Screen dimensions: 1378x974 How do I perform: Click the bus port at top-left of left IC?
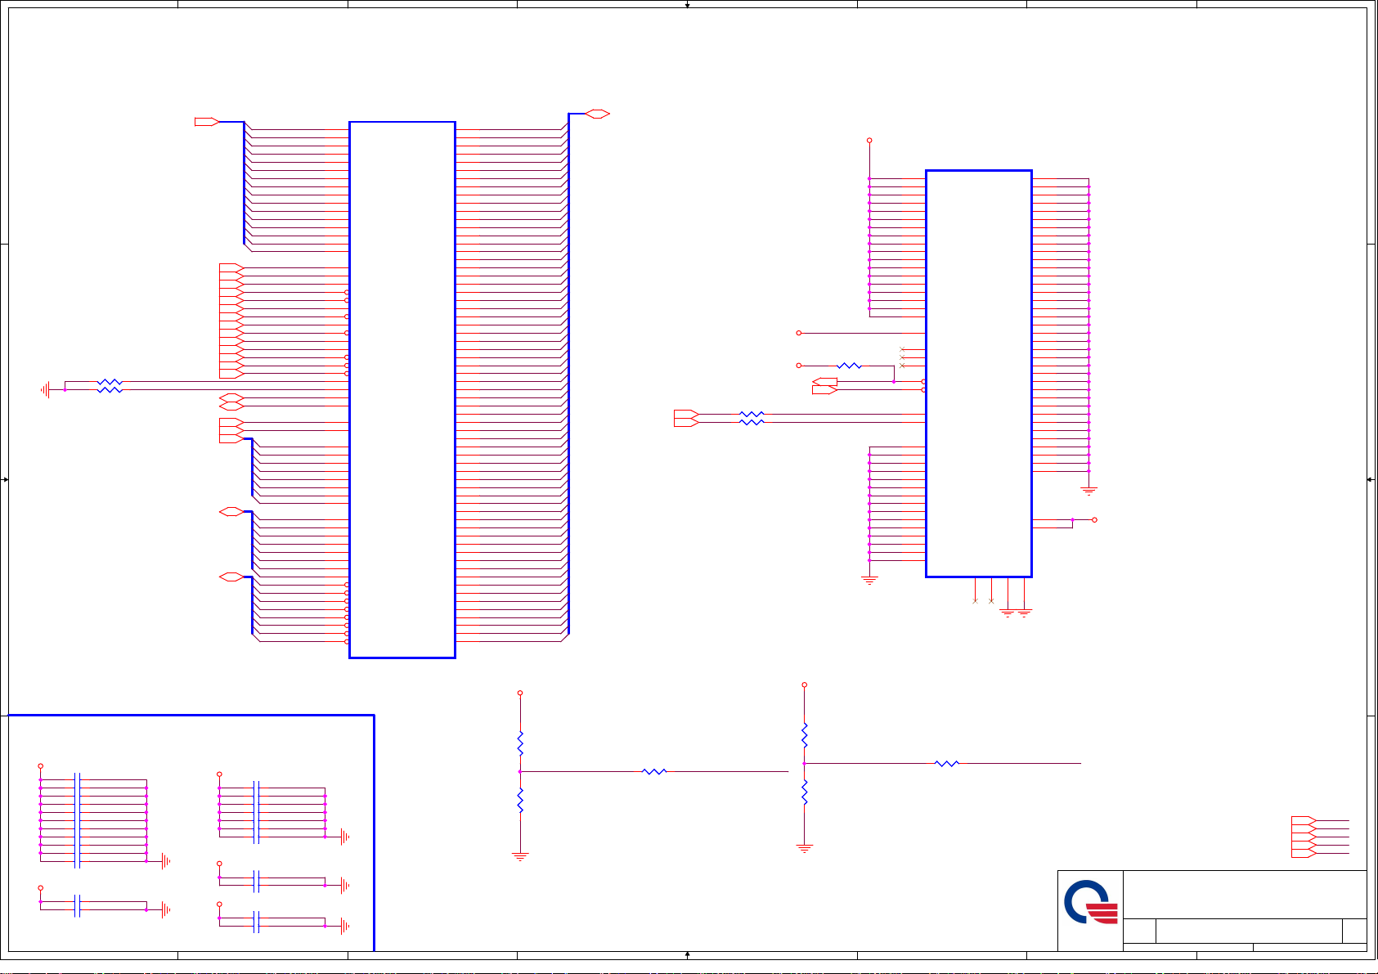click(206, 122)
